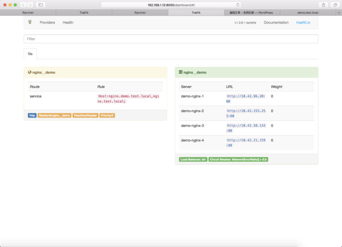The image size is (342, 247).
Task: Select the file provider tab
Action: (30, 54)
